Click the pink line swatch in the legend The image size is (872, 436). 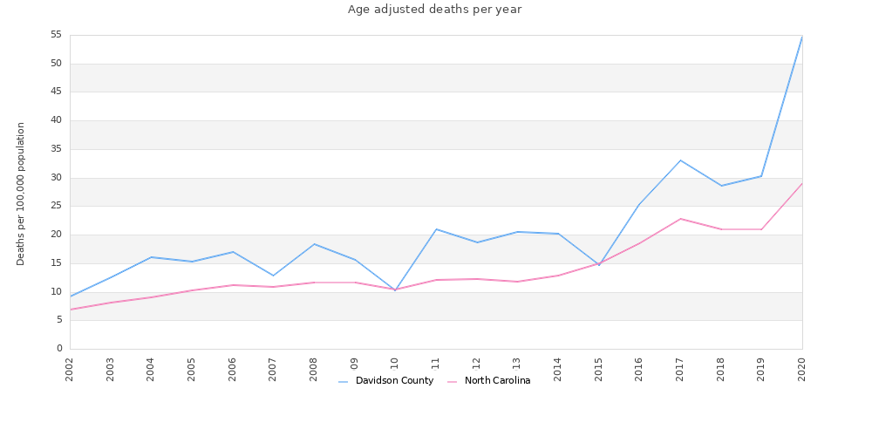coord(453,382)
